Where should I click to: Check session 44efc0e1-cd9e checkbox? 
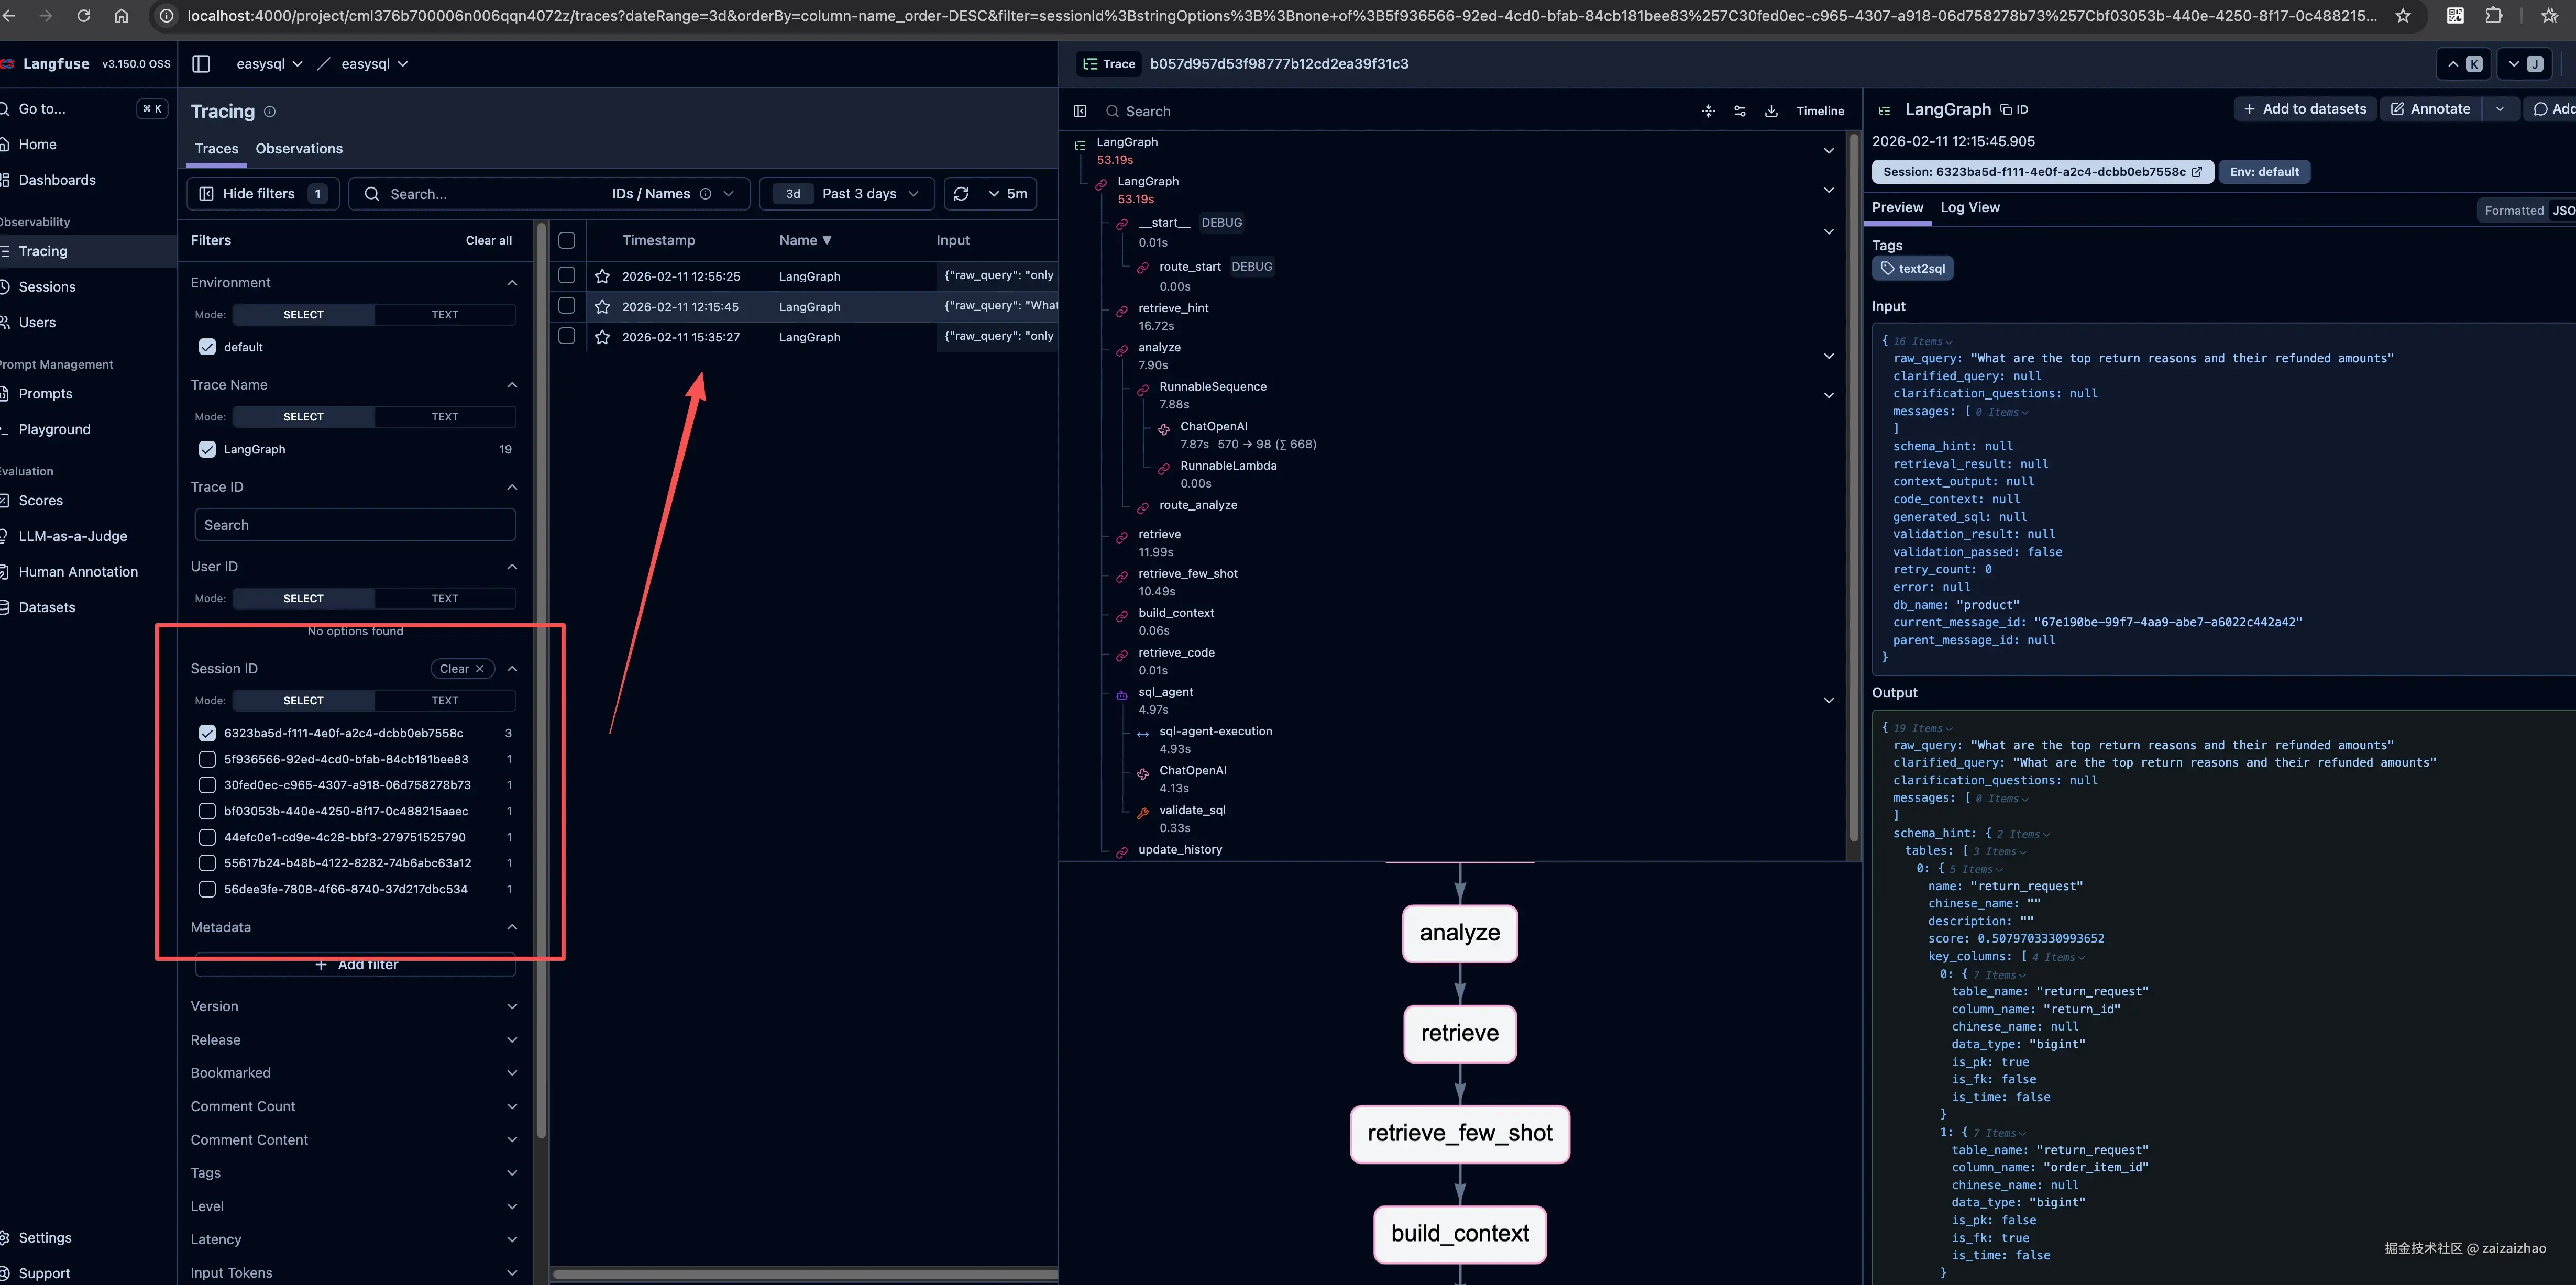pyautogui.click(x=207, y=837)
